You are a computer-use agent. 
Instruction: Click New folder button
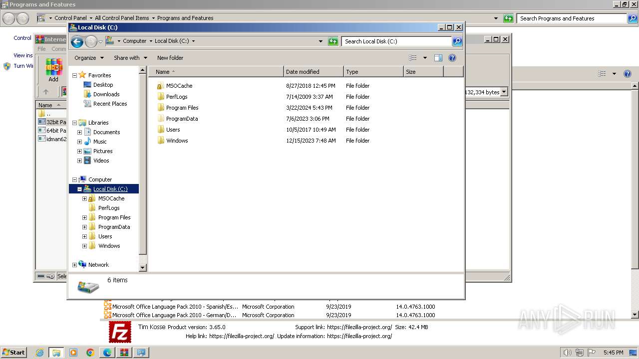point(170,58)
